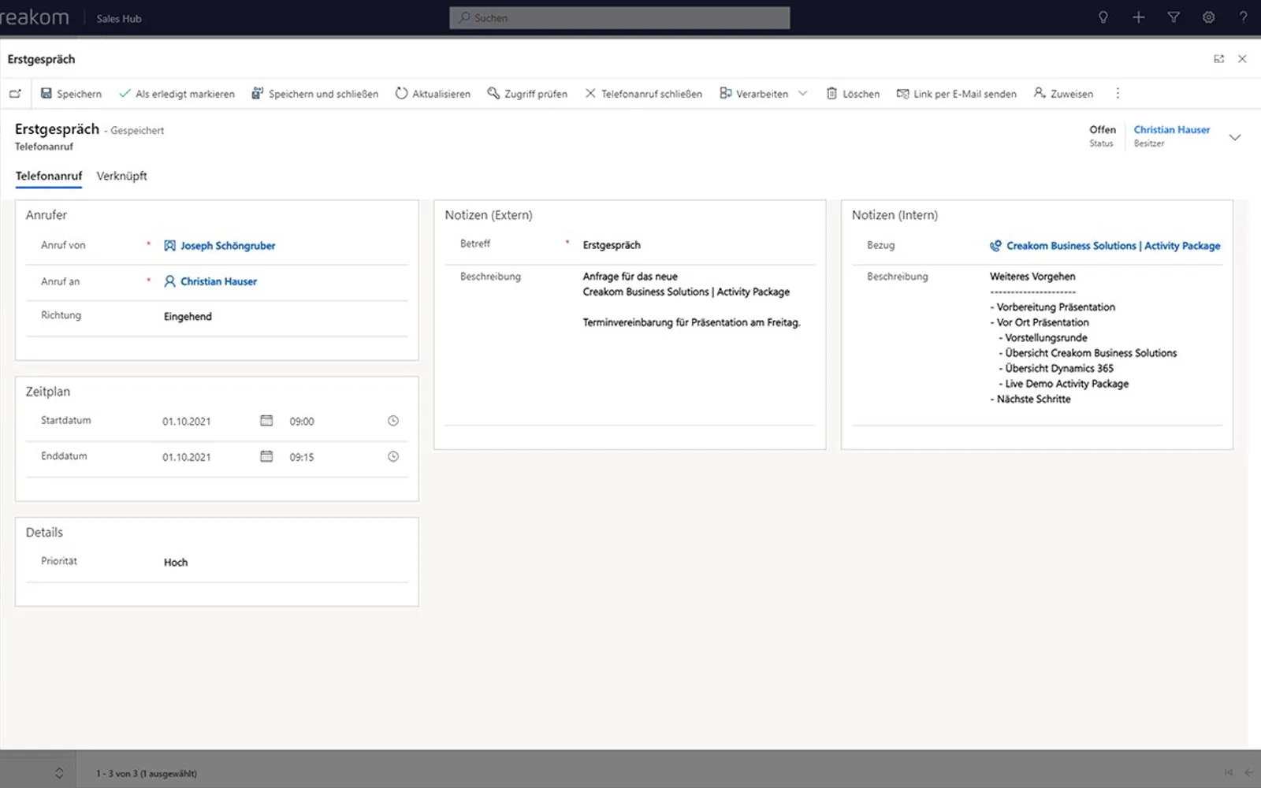Screen dimensions: 1261x788
Task: Click the Speichern save button
Action: point(71,94)
